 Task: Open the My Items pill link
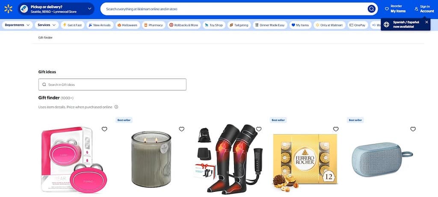[x=300, y=25]
